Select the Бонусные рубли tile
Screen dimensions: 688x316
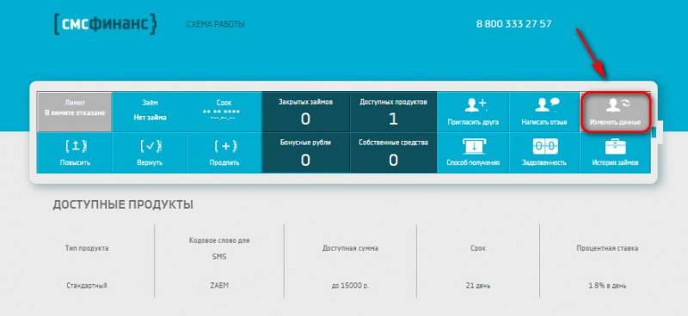click(x=306, y=153)
